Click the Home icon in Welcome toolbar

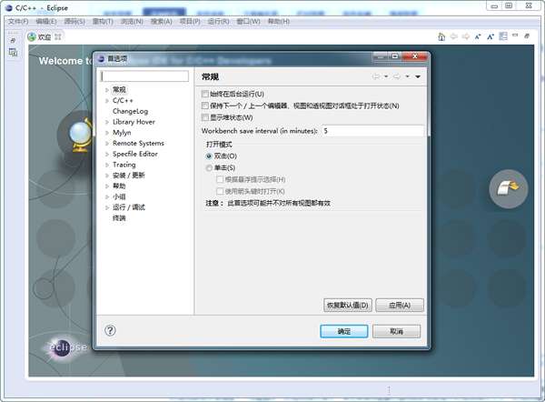441,36
